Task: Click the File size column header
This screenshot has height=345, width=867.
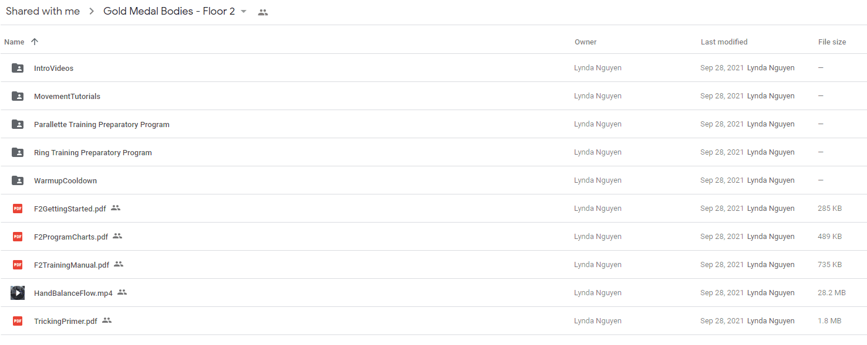Action: coord(832,42)
